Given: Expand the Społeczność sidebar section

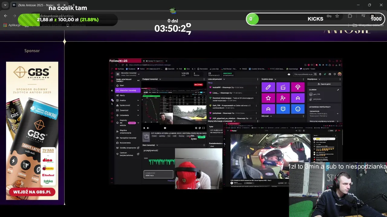Looking at the screenshot, I should point(138,105).
